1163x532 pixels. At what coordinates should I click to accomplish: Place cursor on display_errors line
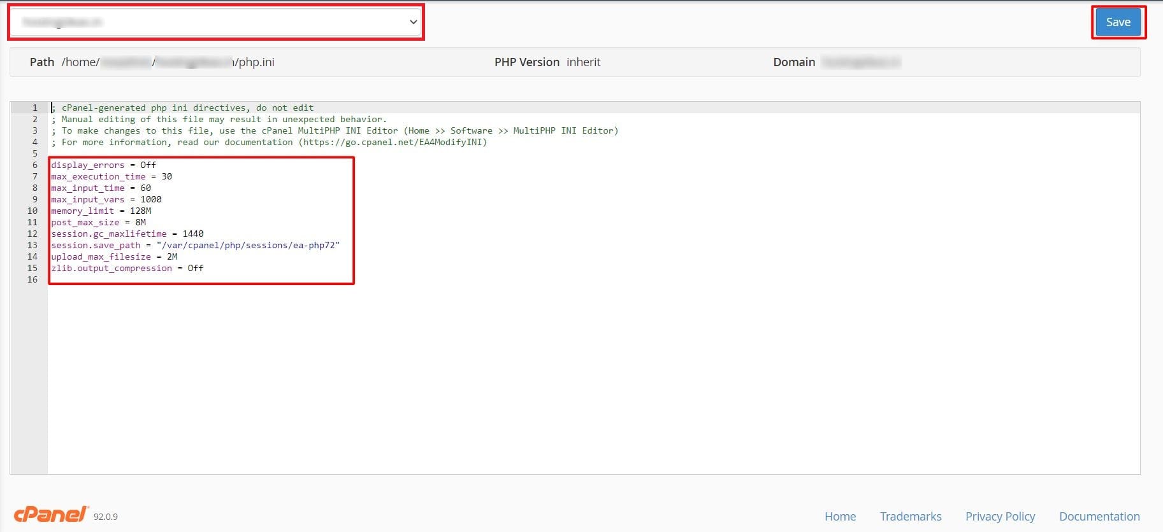click(x=103, y=165)
